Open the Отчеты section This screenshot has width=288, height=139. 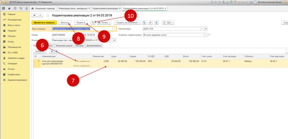11,69
